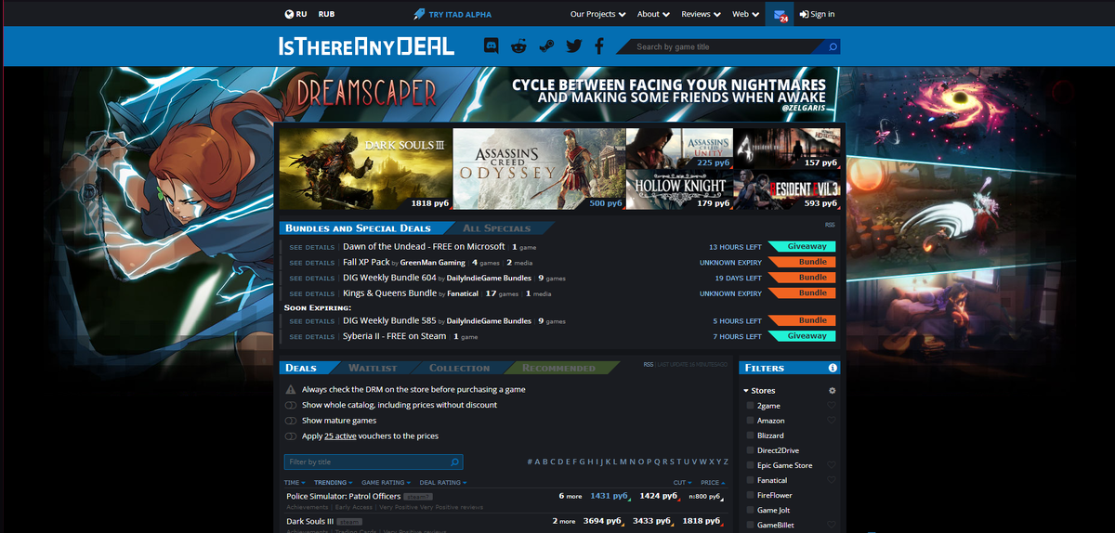Check the FireFlower store checkbox
1115x533 pixels.
[x=750, y=495]
